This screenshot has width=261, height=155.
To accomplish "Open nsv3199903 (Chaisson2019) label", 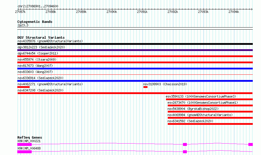I will coord(165,84).
